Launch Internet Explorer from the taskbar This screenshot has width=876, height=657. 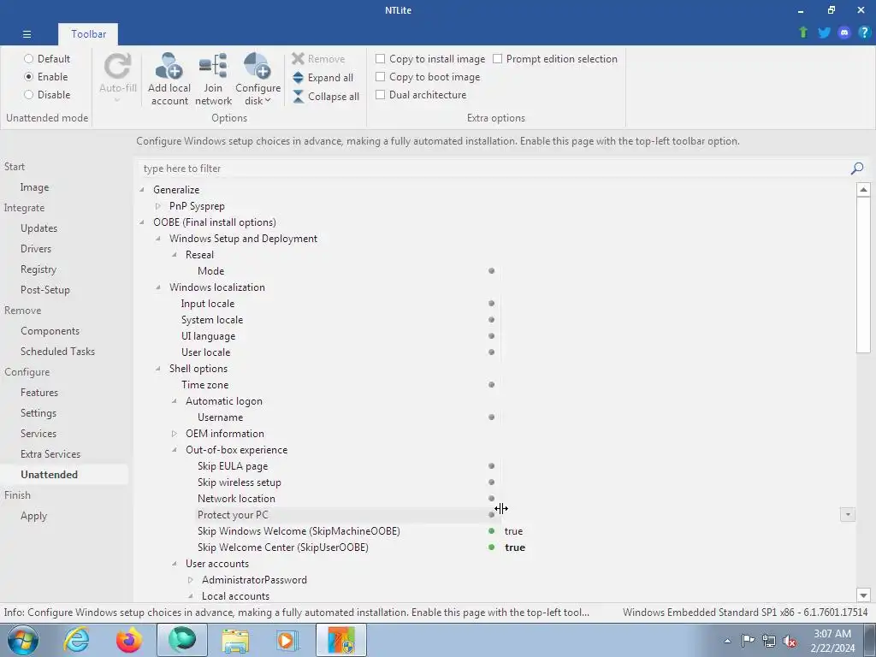[76, 640]
